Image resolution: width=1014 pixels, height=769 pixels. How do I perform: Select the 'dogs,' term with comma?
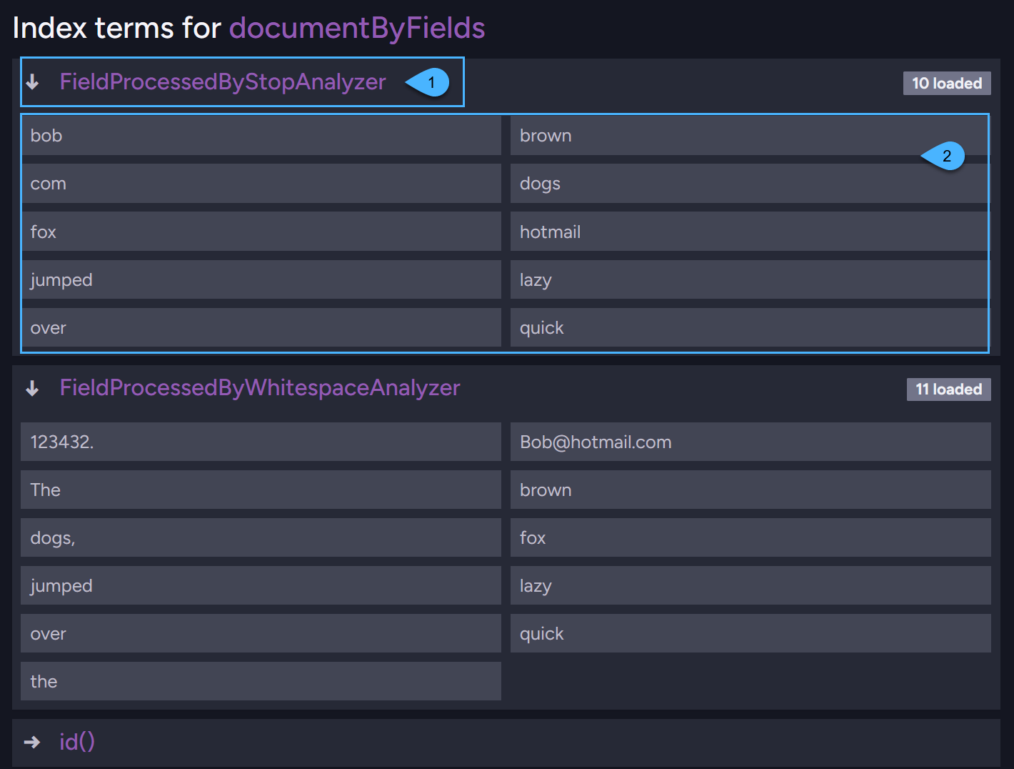pyautogui.click(x=261, y=537)
